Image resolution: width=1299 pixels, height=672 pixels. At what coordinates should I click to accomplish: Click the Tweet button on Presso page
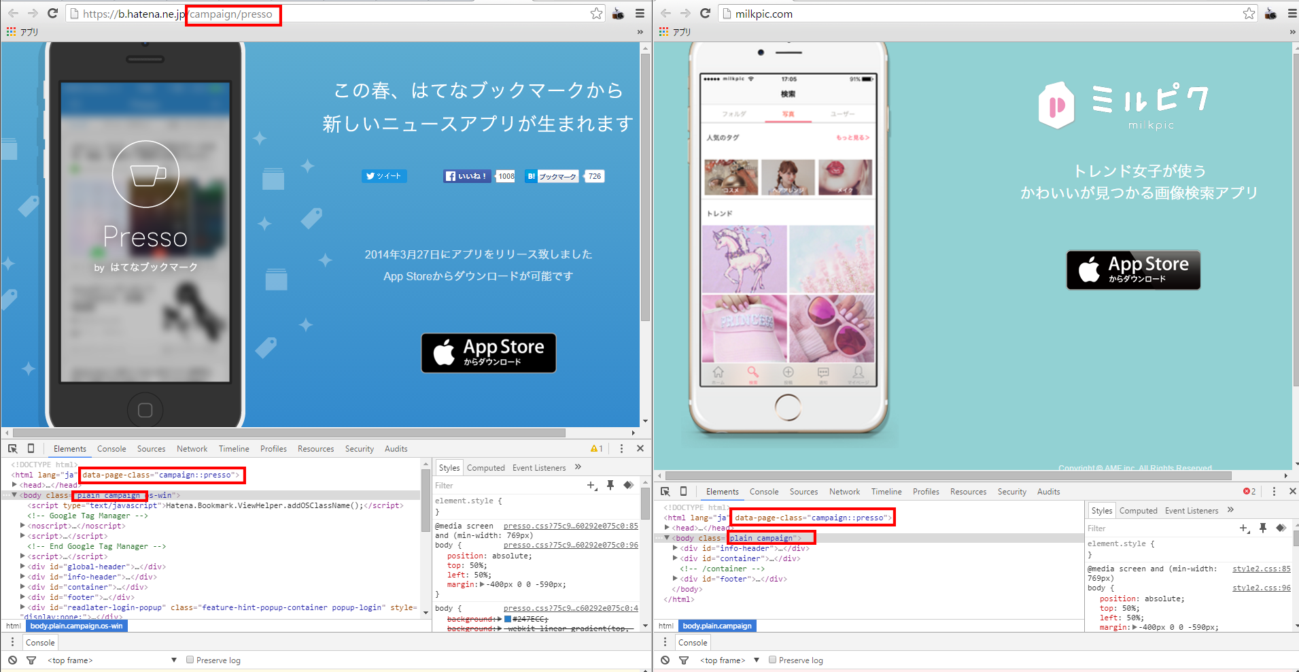384,176
